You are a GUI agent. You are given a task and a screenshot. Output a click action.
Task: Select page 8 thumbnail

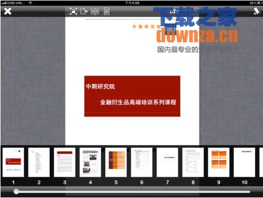[193, 162]
